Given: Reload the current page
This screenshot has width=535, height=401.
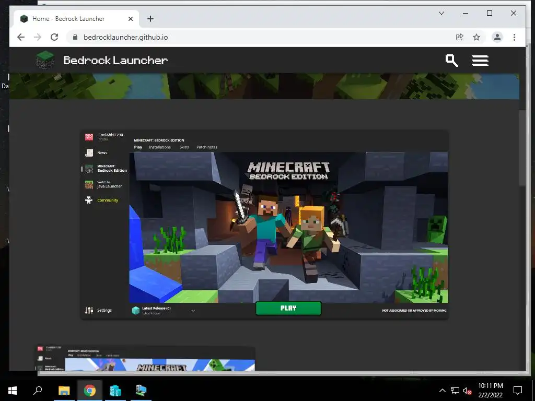Looking at the screenshot, I should point(54,37).
